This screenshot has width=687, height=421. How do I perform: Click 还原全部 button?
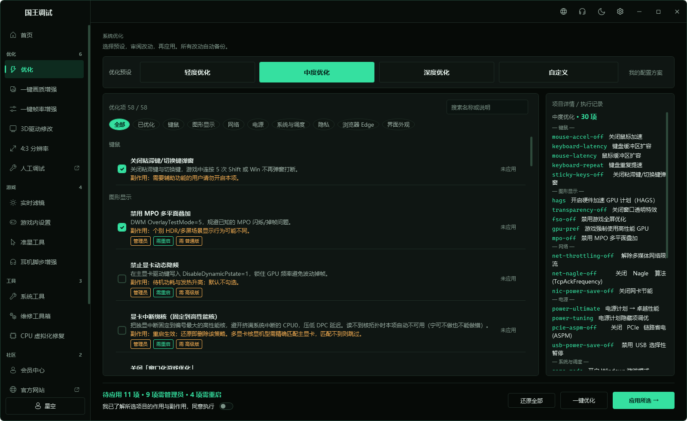click(x=532, y=400)
